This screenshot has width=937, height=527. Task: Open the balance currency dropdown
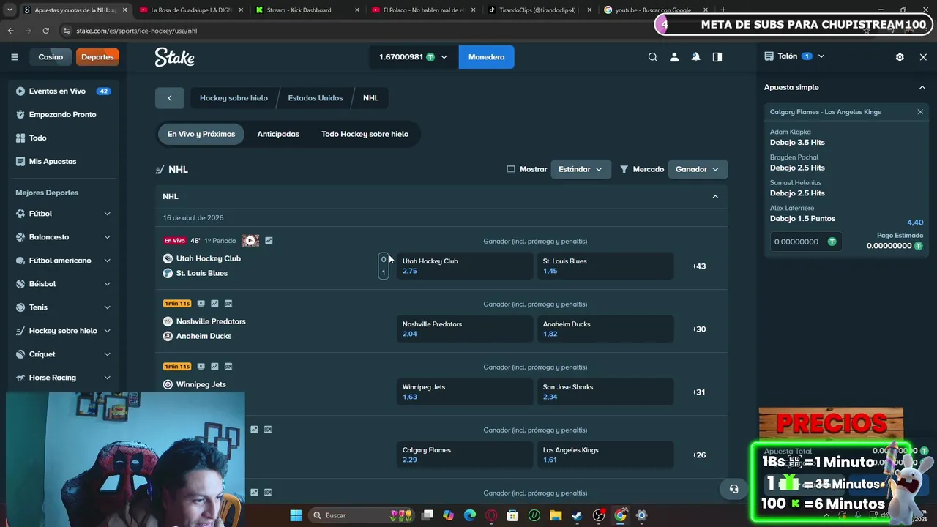coord(413,57)
